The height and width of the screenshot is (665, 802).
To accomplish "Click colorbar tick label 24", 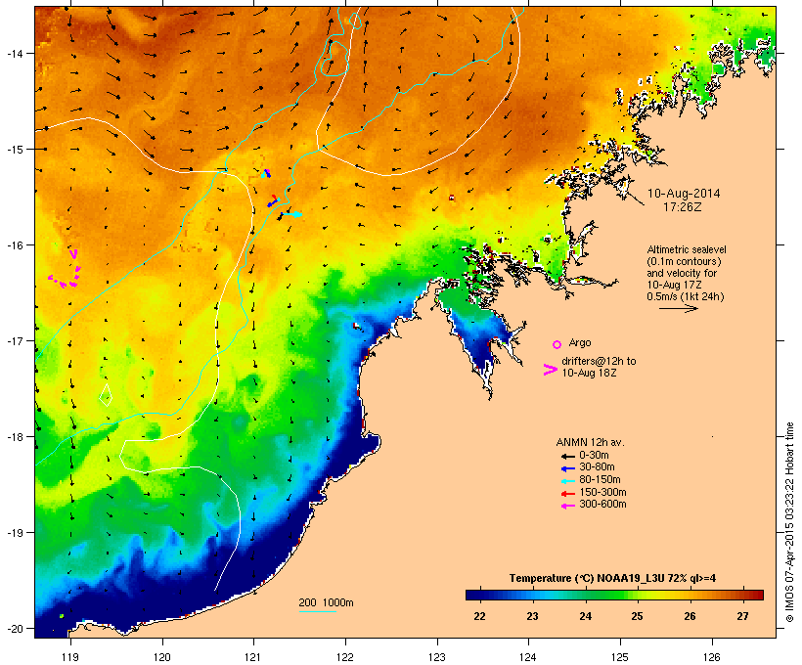I will click(585, 616).
